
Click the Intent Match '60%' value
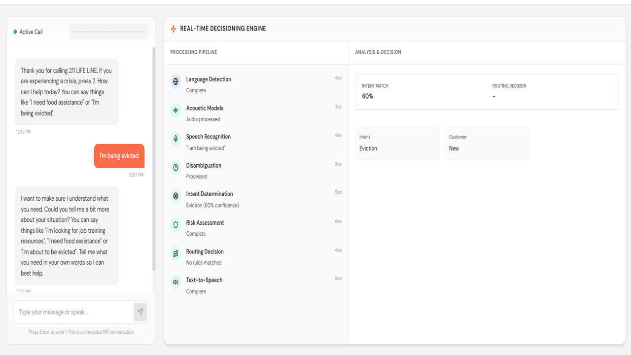pos(368,96)
